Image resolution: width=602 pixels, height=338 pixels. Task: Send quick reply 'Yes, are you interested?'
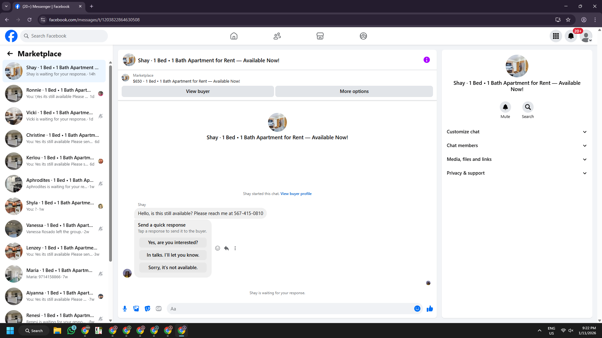point(173,243)
